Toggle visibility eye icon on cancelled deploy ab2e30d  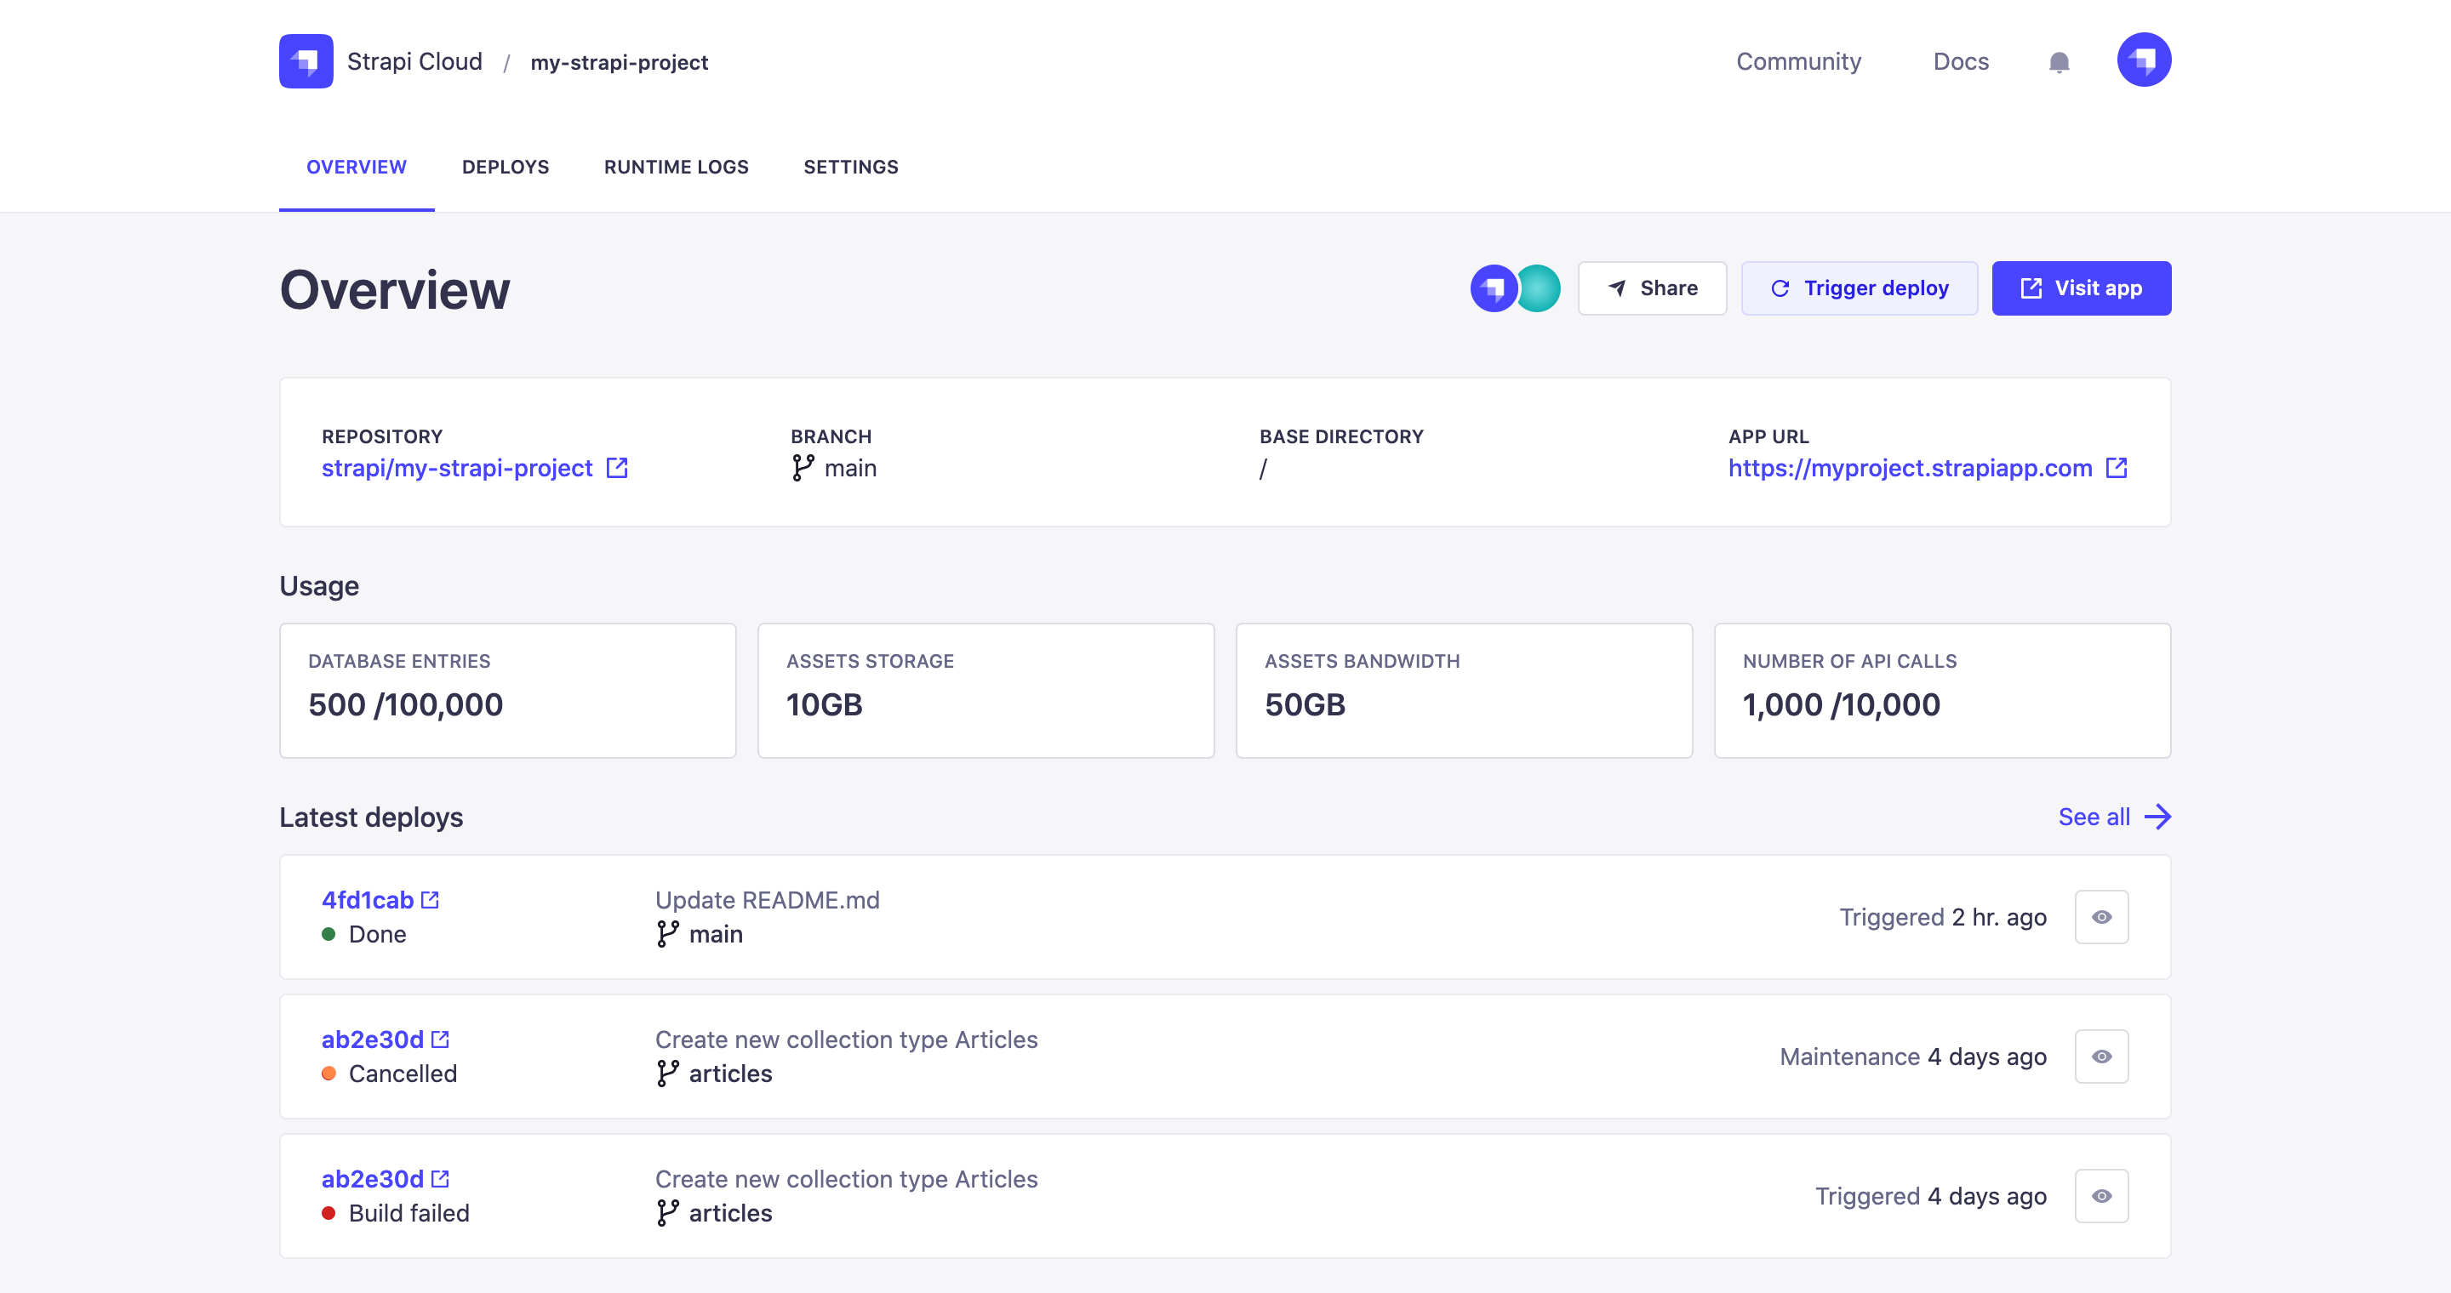[x=2101, y=1057]
